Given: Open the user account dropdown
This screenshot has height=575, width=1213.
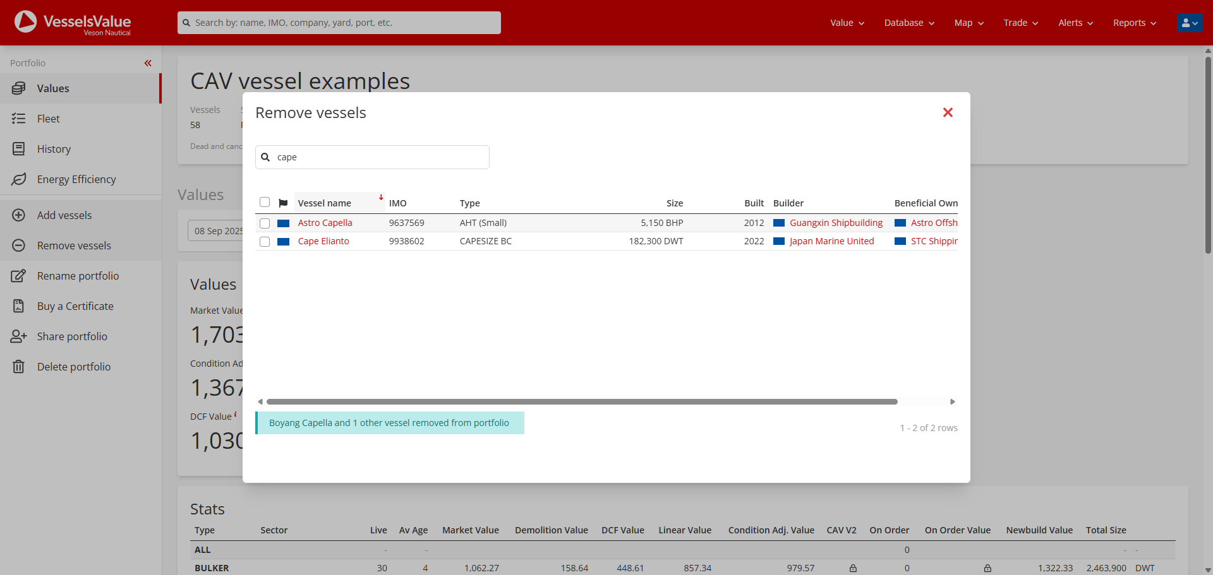Looking at the screenshot, I should [1190, 23].
